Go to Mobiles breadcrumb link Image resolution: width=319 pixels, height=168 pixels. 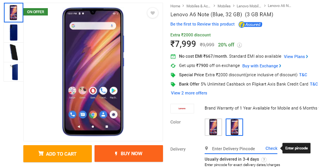coord(224,6)
